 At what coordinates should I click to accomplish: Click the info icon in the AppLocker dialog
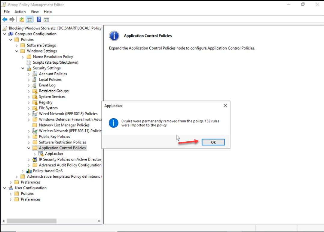(x=113, y=123)
